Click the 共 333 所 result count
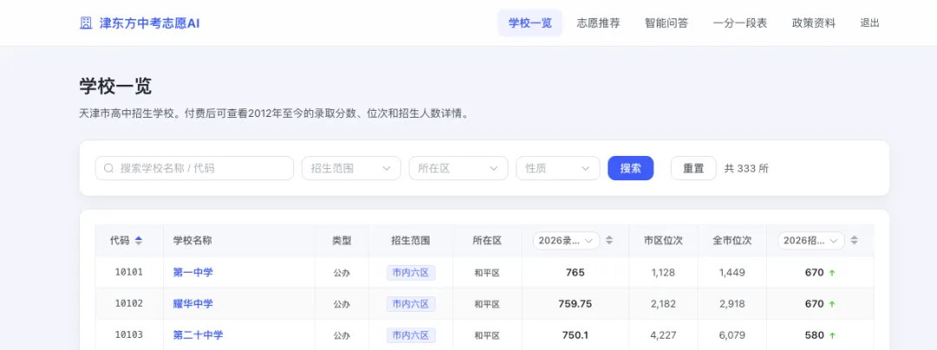 point(746,168)
